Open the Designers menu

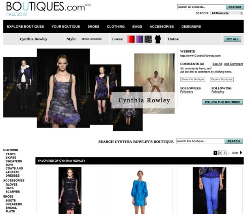tap(191, 26)
